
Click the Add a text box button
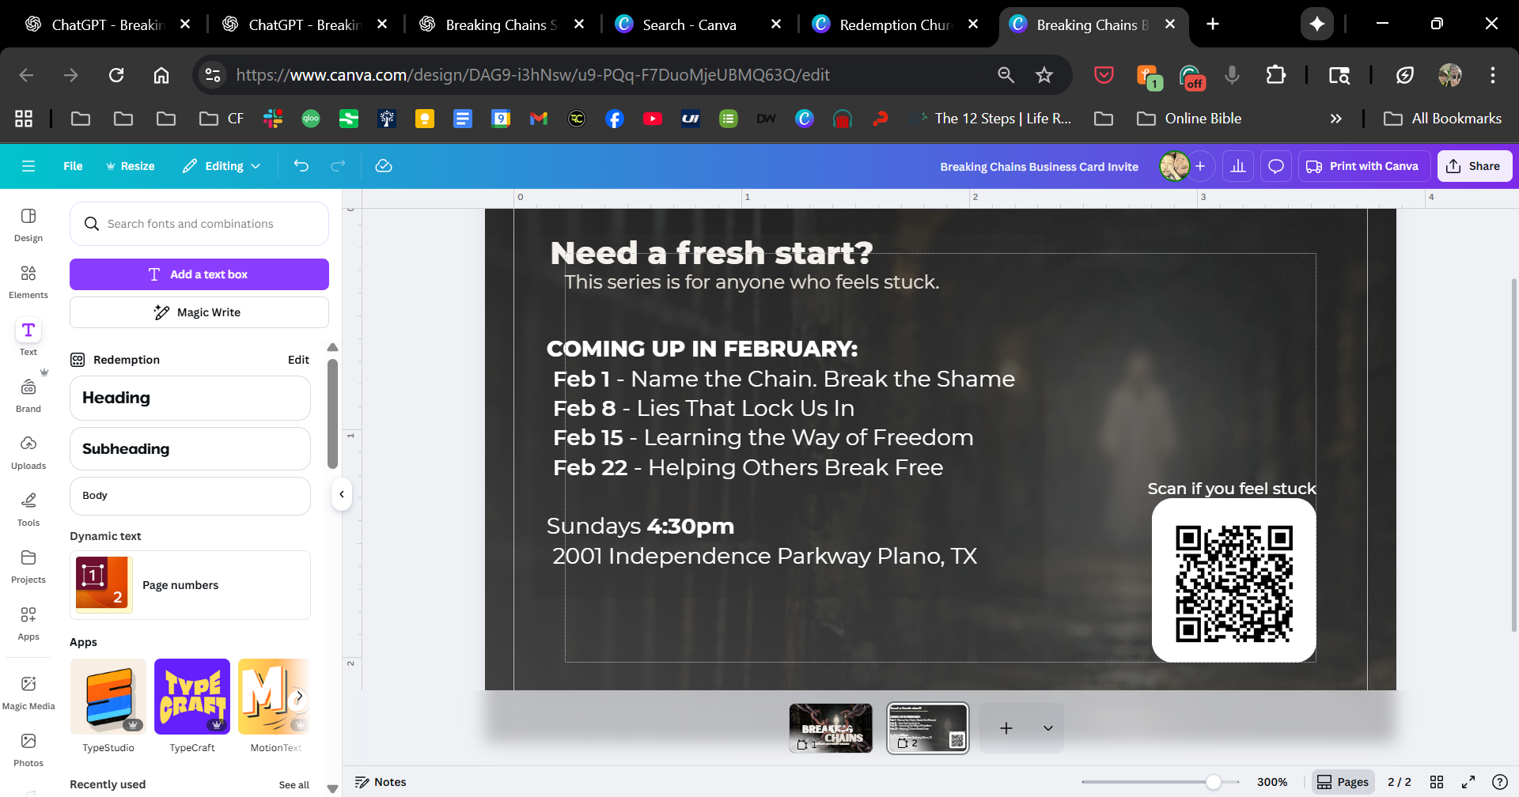(x=199, y=274)
